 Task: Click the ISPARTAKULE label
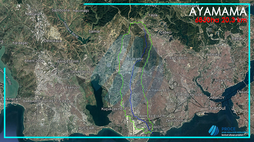[81, 72]
